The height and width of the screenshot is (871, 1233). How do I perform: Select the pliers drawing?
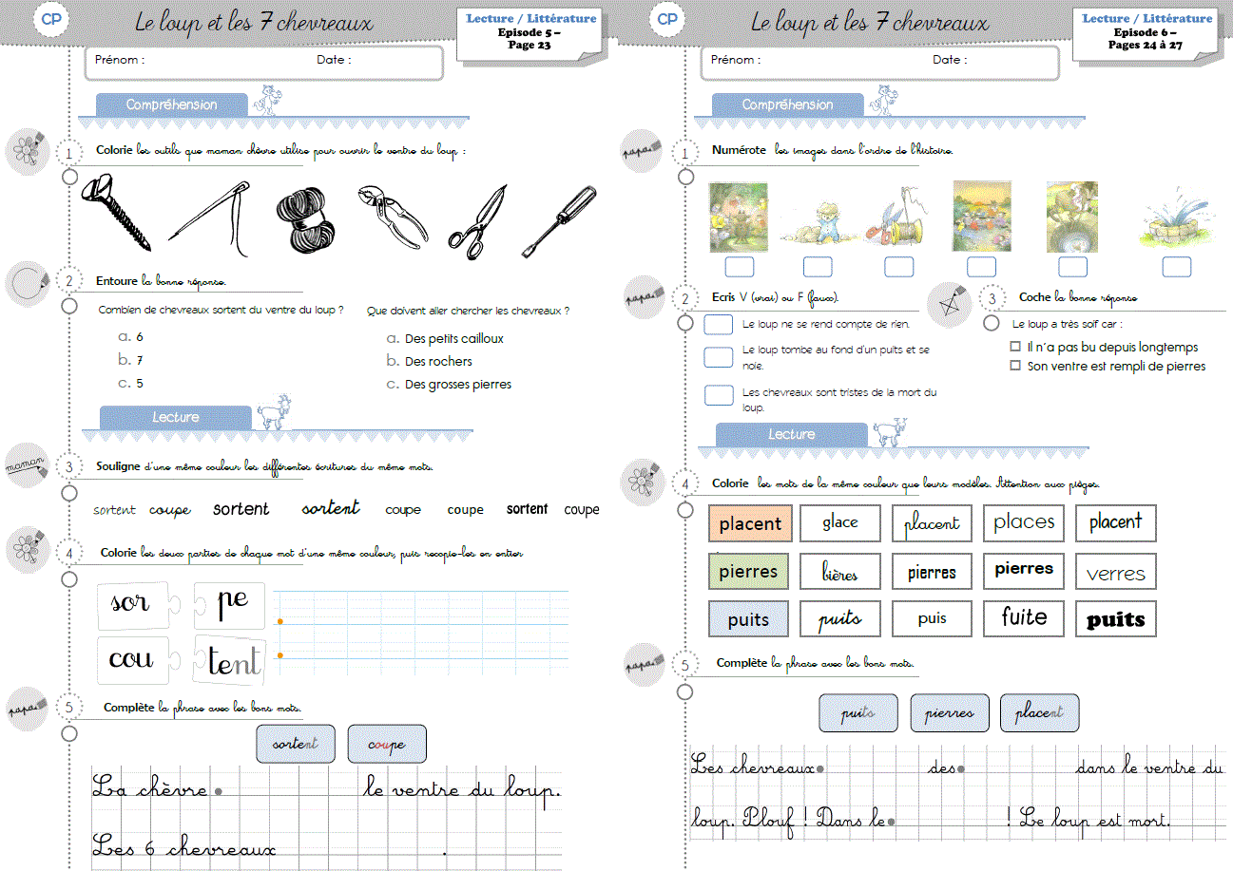(393, 217)
